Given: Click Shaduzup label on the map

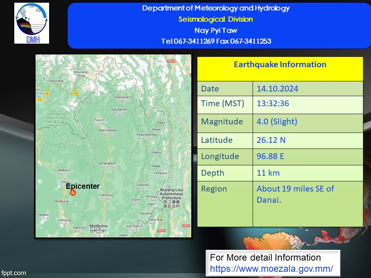Looking at the screenshot, I should coord(61,201).
